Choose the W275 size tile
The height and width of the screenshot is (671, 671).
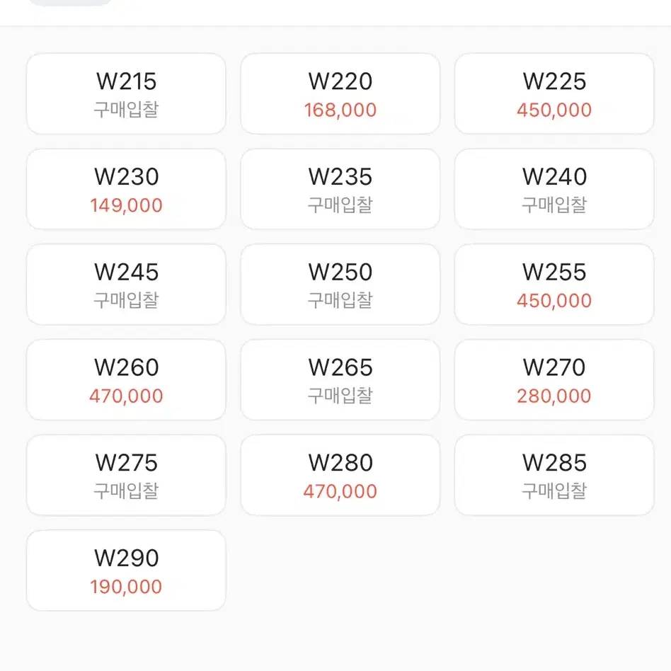[126, 476]
